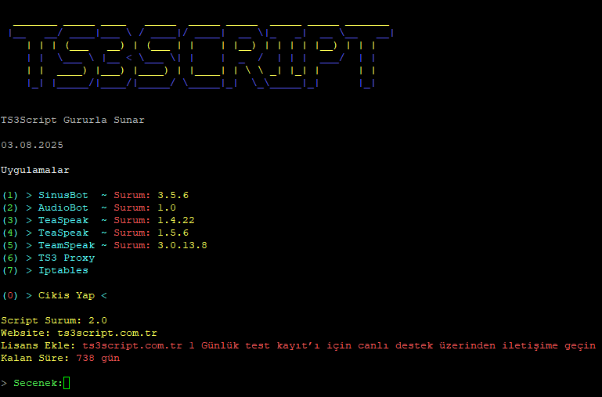Screen dimensions: 602x397
Task: Click the date 03.08.2025
Action: tap(32, 145)
